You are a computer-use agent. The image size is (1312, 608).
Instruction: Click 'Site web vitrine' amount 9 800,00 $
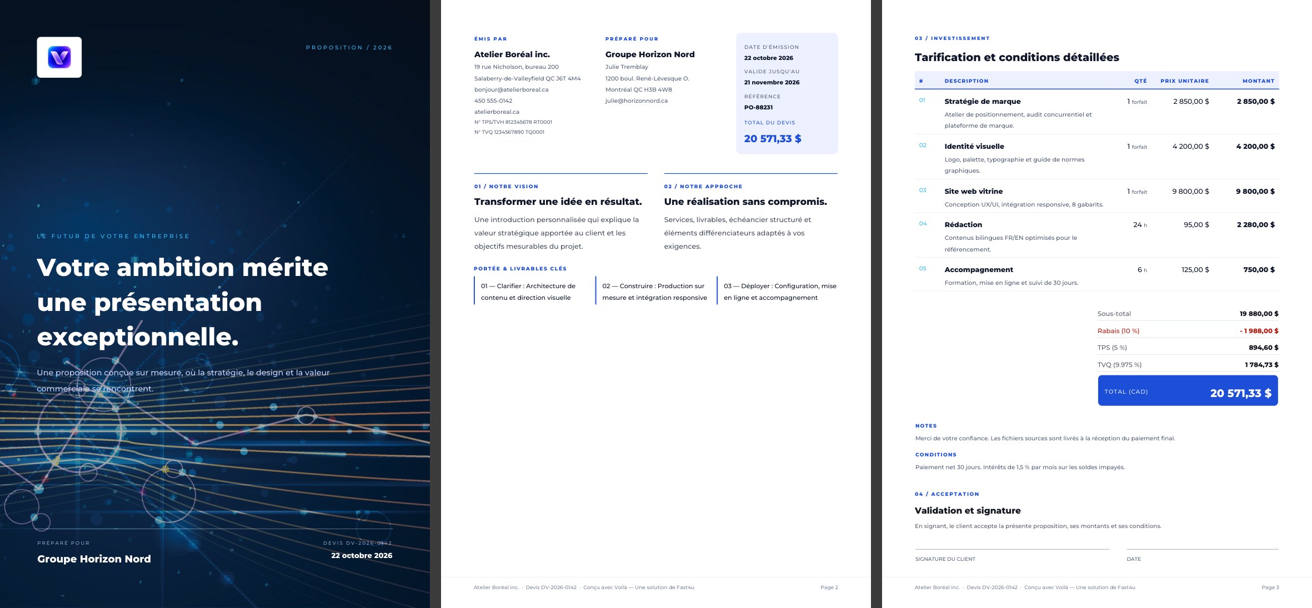1255,191
